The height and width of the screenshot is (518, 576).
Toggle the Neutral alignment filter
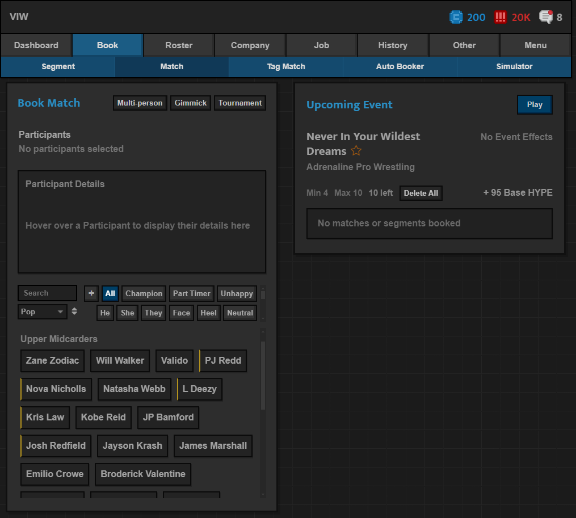pos(240,313)
